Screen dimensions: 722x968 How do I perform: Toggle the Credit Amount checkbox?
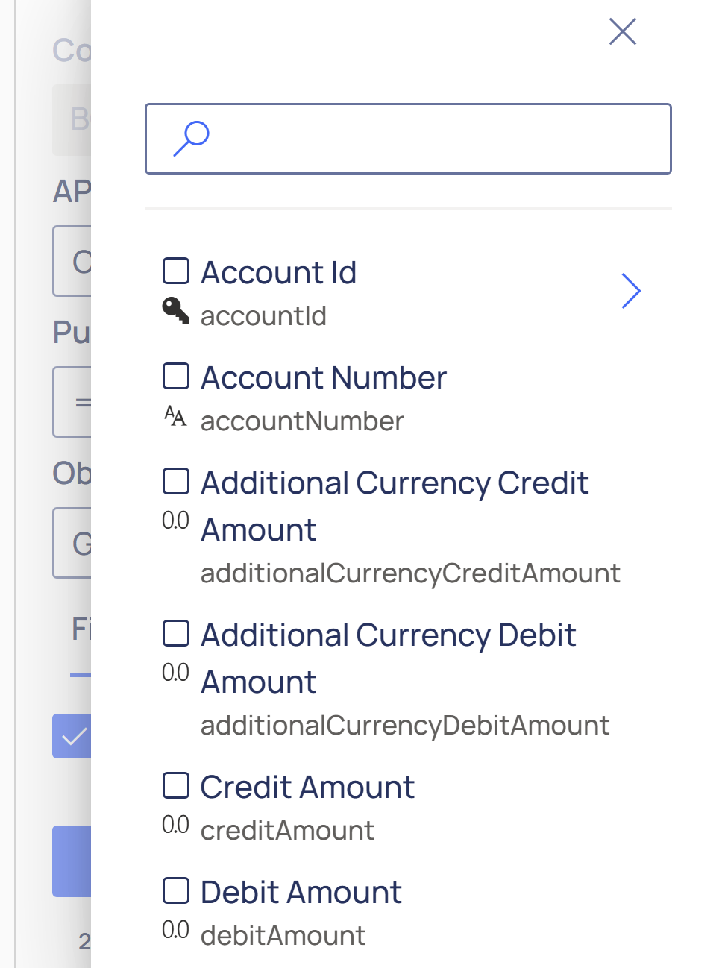pos(176,785)
